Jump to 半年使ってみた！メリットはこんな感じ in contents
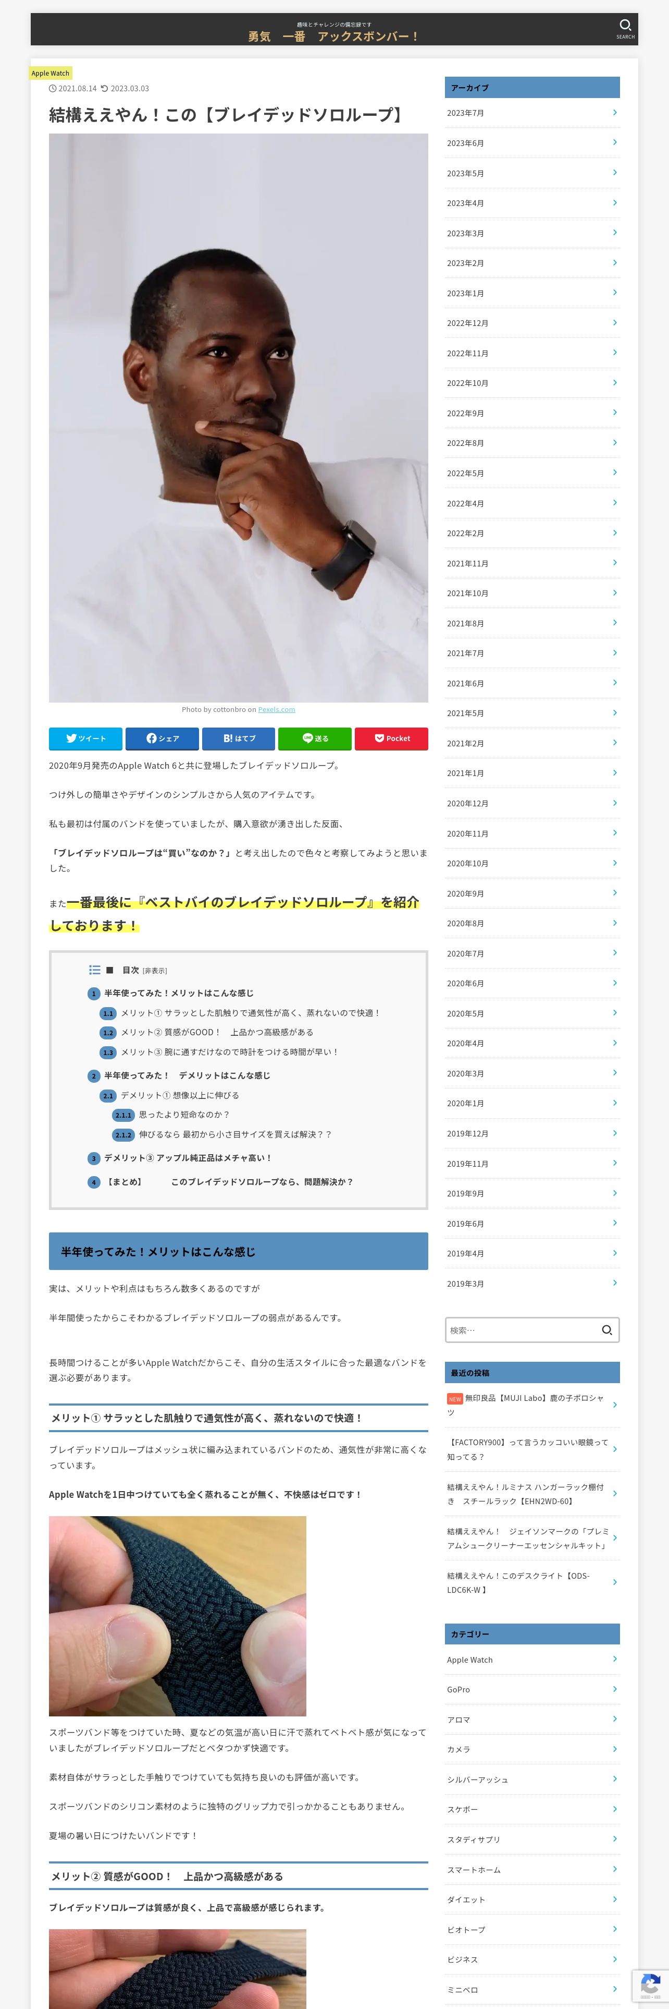The height and width of the screenshot is (2009, 669). pos(179,993)
